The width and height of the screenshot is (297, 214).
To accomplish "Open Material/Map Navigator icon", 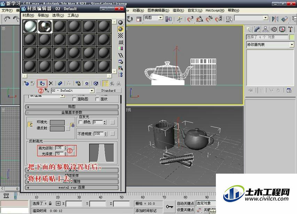I will (120, 75).
